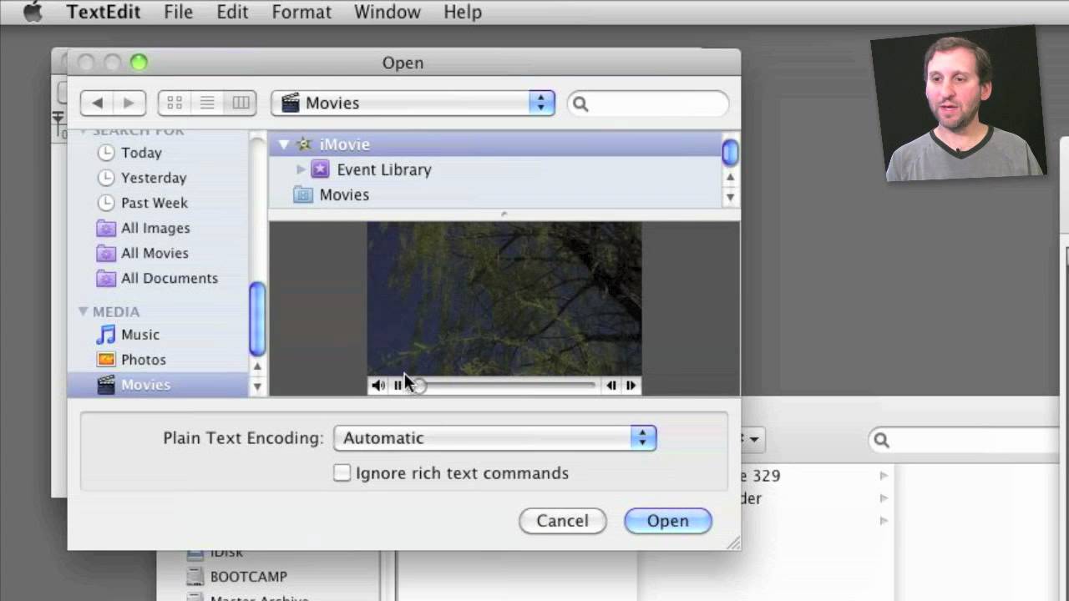Switch to column view
1069x601 pixels.
[241, 103]
